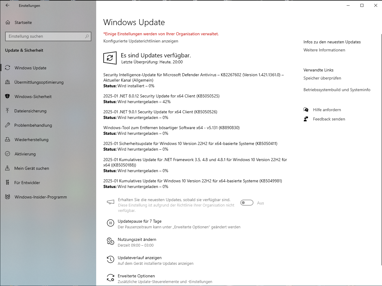Click the red organisation-managed notice text
The height and width of the screenshot is (286, 382).
pos(161,34)
